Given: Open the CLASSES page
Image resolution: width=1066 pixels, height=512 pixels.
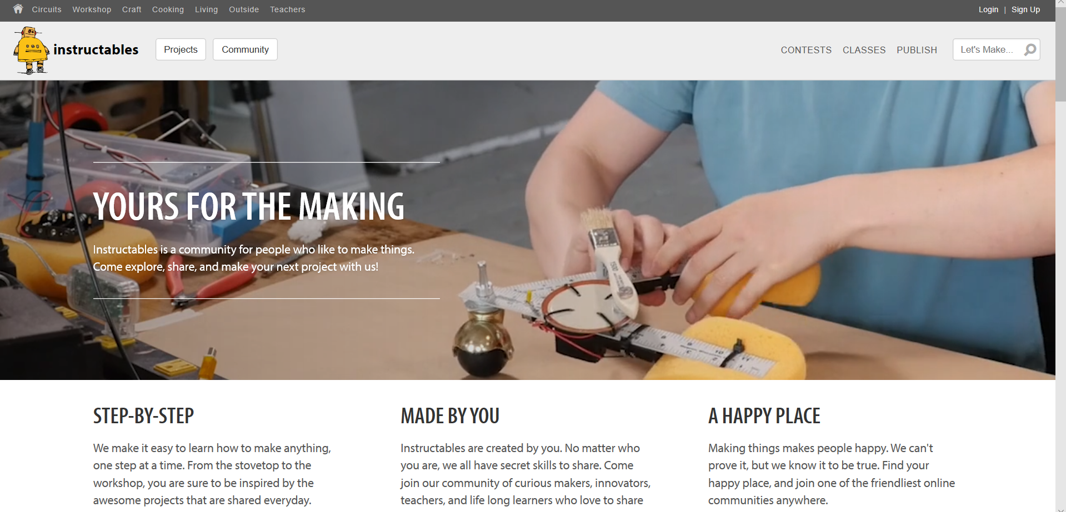Looking at the screenshot, I should click(x=864, y=50).
